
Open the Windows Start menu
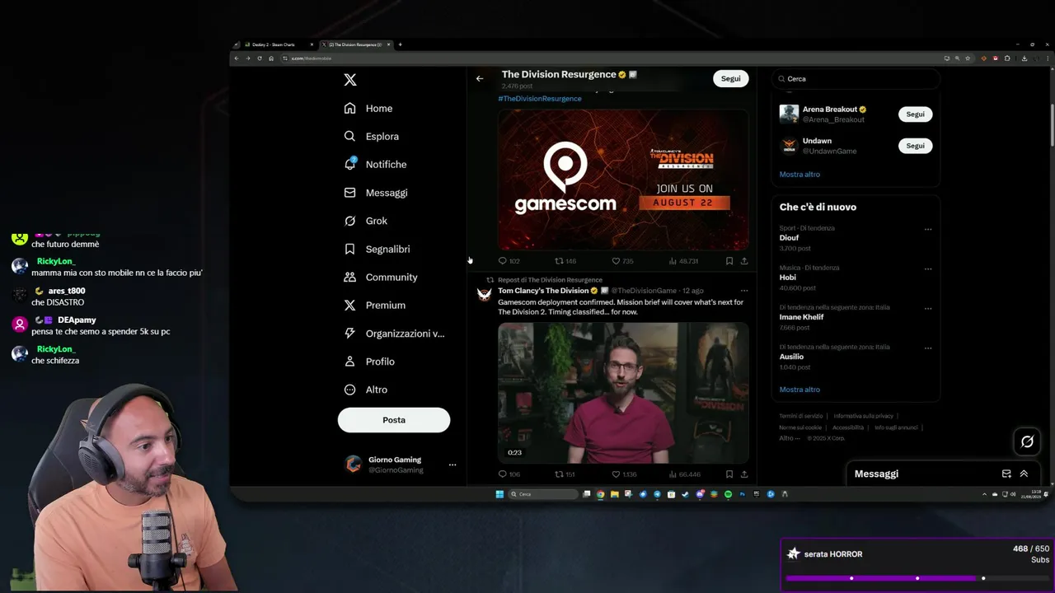(499, 494)
